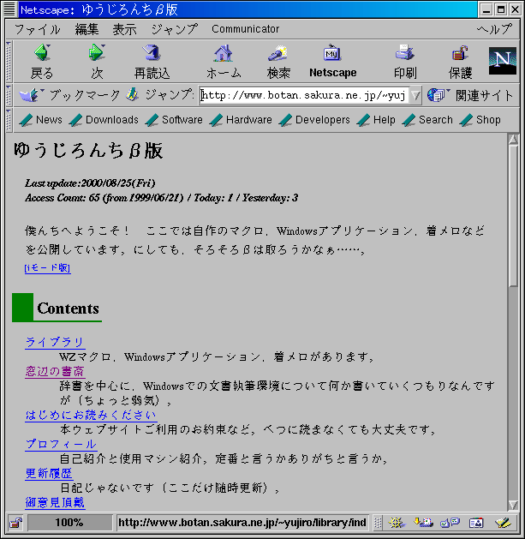This screenshot has height=539, width=525.
Task: Click in the URL location field
Action: [x=303, y=95]
